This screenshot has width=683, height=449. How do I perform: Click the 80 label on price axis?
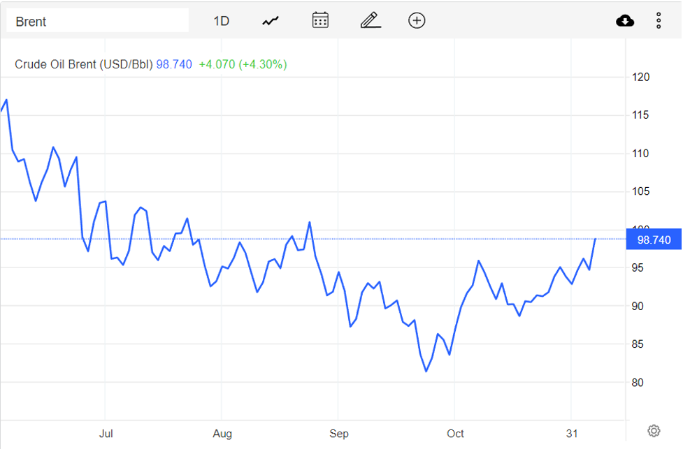click(638, 383)
